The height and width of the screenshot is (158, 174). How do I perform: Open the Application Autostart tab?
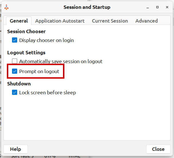click(60, 21)
